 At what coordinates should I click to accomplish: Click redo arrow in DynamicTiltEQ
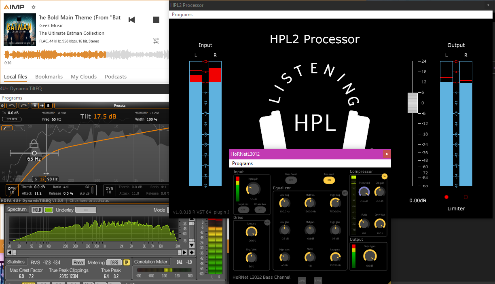[23, 106]
